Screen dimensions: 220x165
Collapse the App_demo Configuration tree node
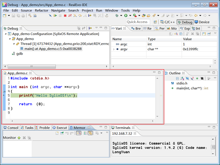6,34
